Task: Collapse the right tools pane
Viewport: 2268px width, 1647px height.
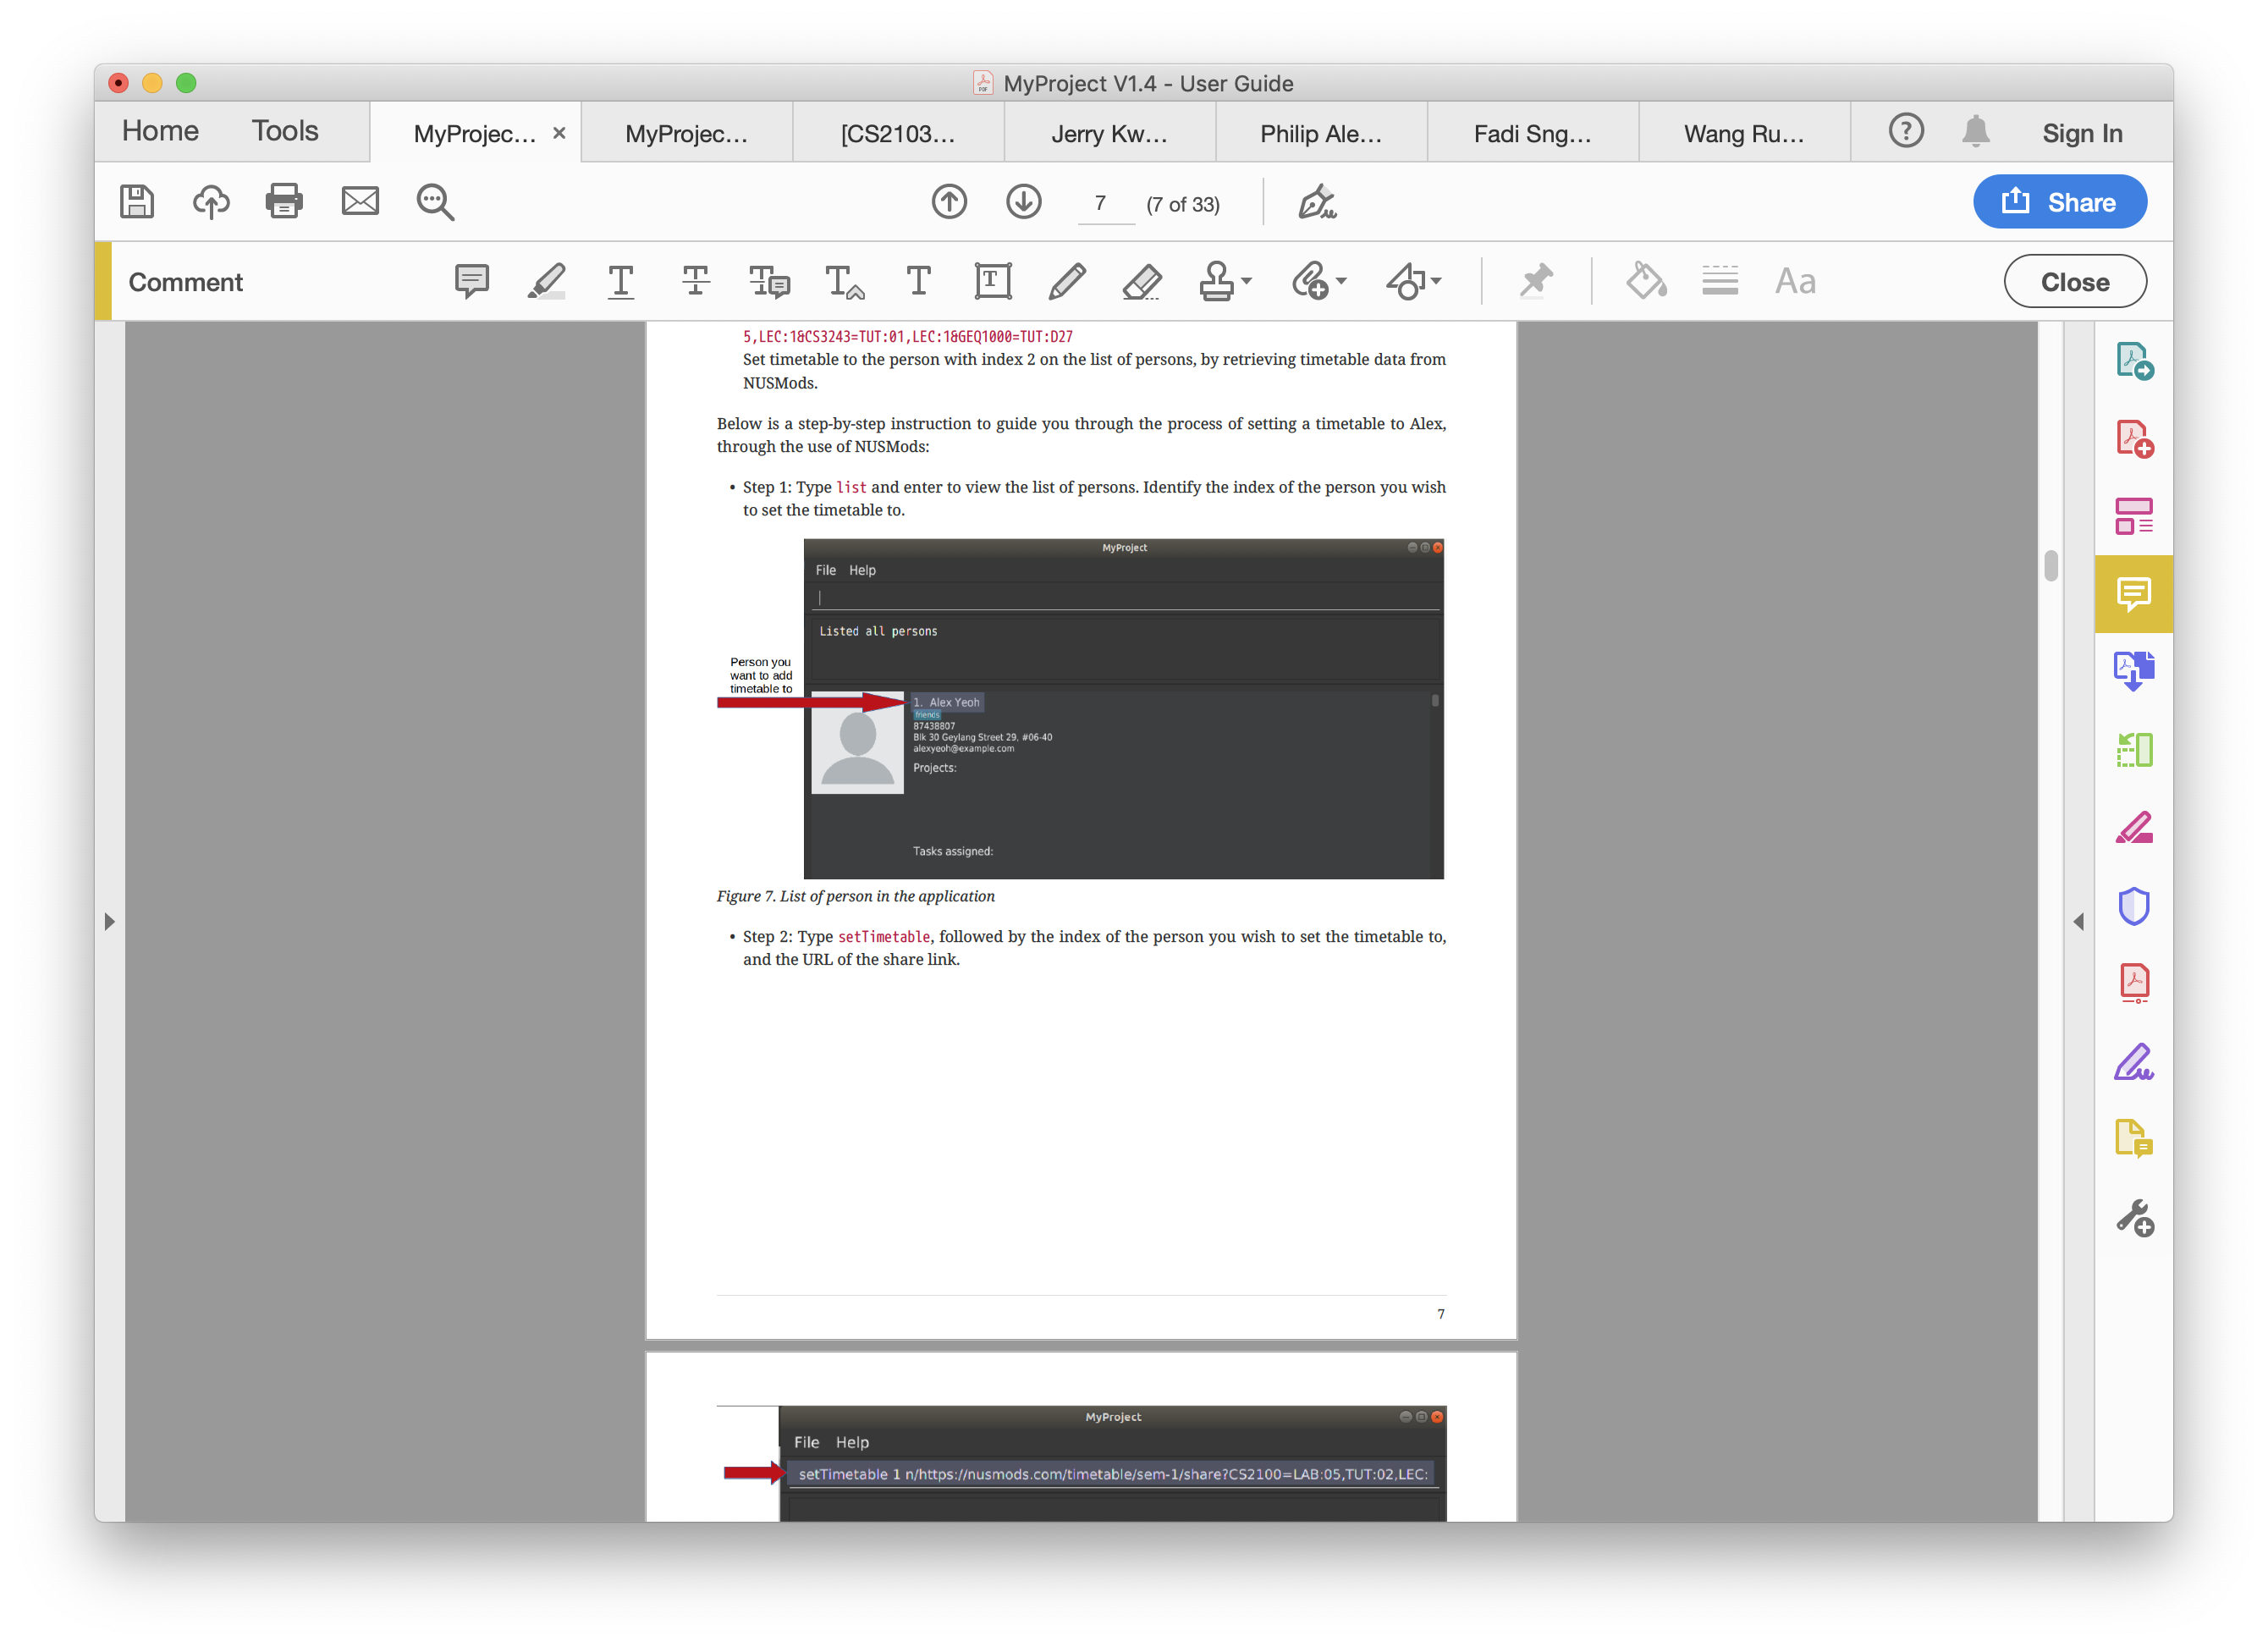Action: point(2078,921)
